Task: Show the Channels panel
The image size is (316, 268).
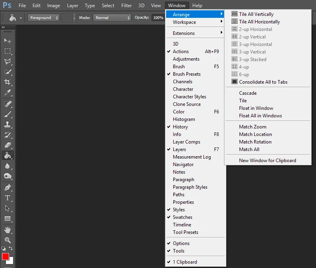Action: 195,82
